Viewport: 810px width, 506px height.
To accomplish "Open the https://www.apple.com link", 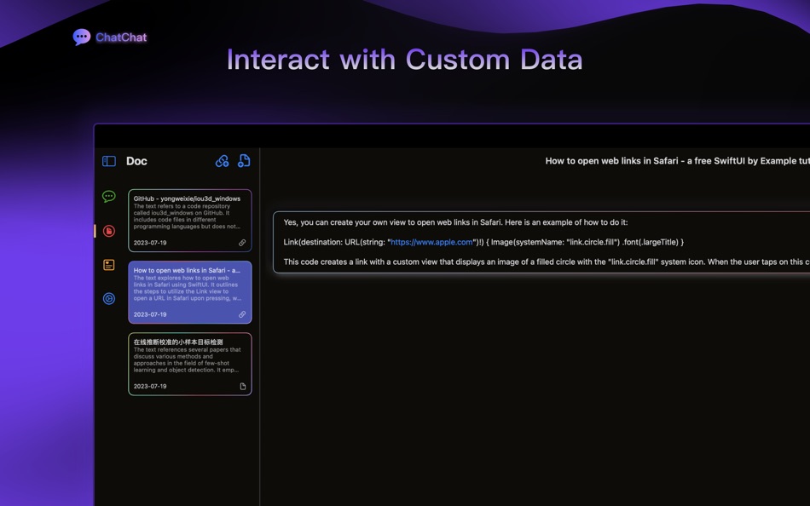I will (x=431, y=242).
